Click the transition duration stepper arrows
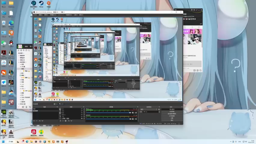This screenshot has width=256, height=144. point(159,112)
